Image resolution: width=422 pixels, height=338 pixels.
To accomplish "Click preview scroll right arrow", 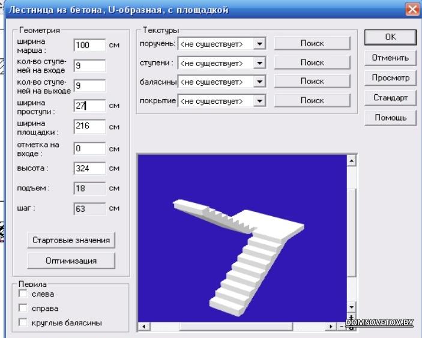I will [331, 327].
